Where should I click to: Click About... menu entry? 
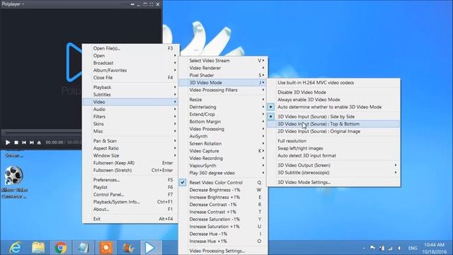131,209
